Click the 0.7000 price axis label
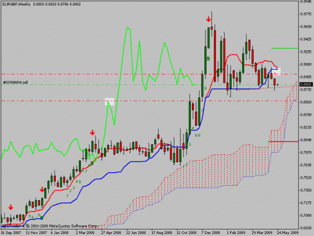 click(x=306, y=215)
